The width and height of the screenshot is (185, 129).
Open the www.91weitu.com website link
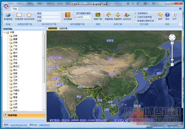tap(19, 125)
